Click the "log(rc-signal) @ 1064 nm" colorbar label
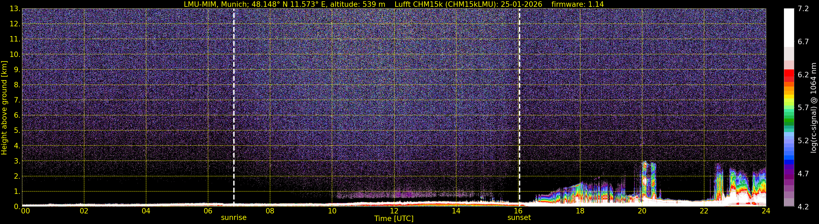Screen dimensions: 819x224 click(813, 108)
